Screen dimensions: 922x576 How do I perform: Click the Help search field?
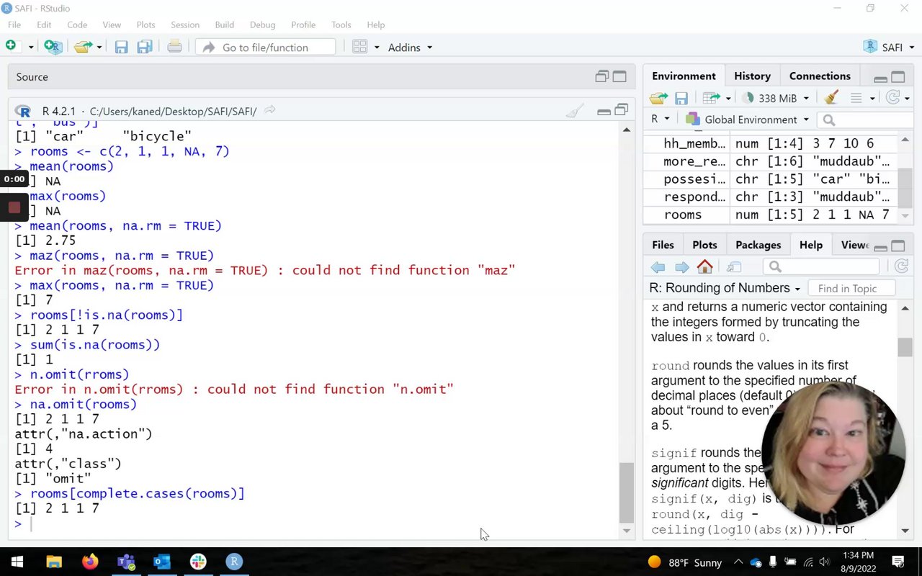click(x=820, y=267)
